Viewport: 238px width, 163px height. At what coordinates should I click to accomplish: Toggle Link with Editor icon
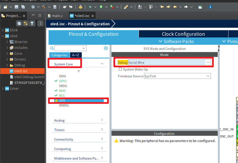pyautogui.click(x=26, y=23)
